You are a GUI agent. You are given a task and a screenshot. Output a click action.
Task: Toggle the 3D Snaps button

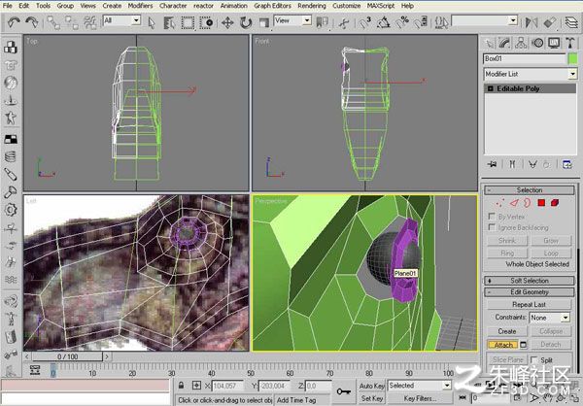[x=364, y=23]
